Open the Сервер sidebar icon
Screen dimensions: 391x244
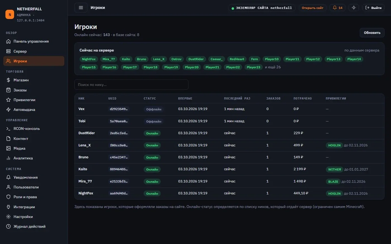[8, 51]
